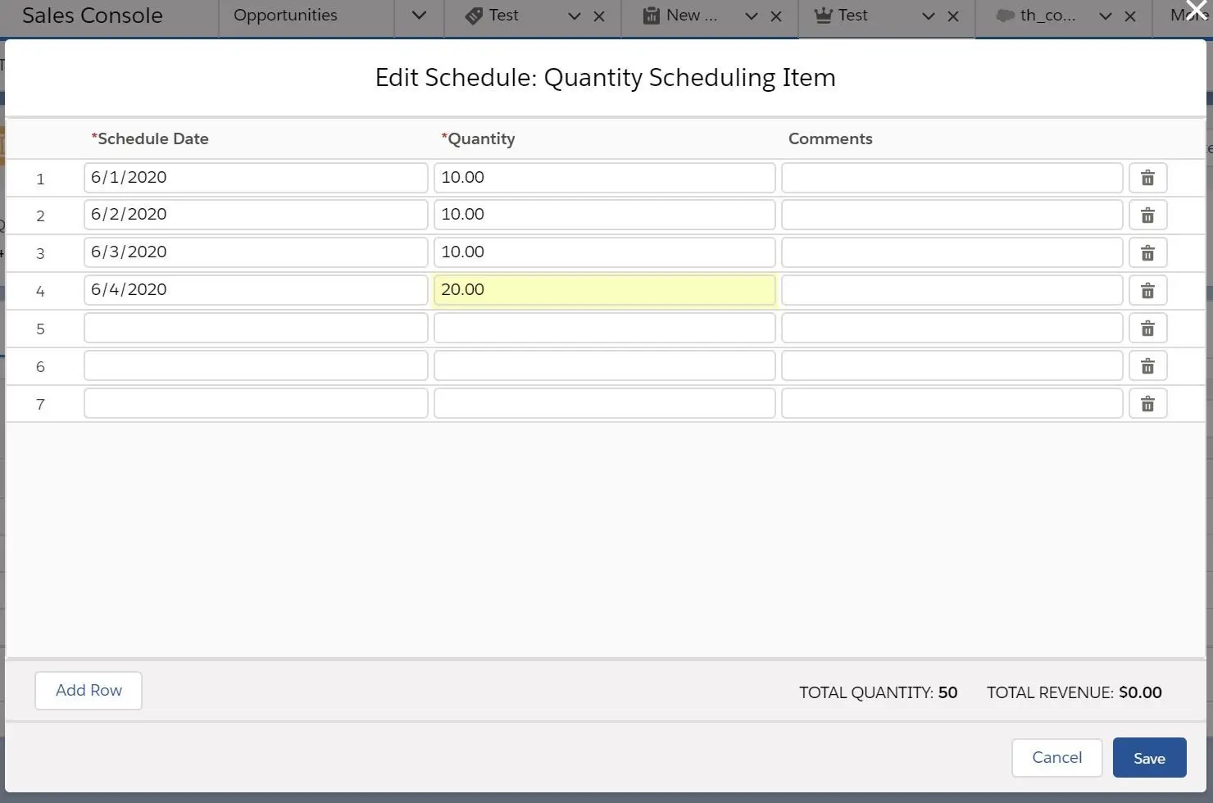Click empty Schedule Date field in row 5
Viewport: 1213px width, 803px height.
point(256,328)
